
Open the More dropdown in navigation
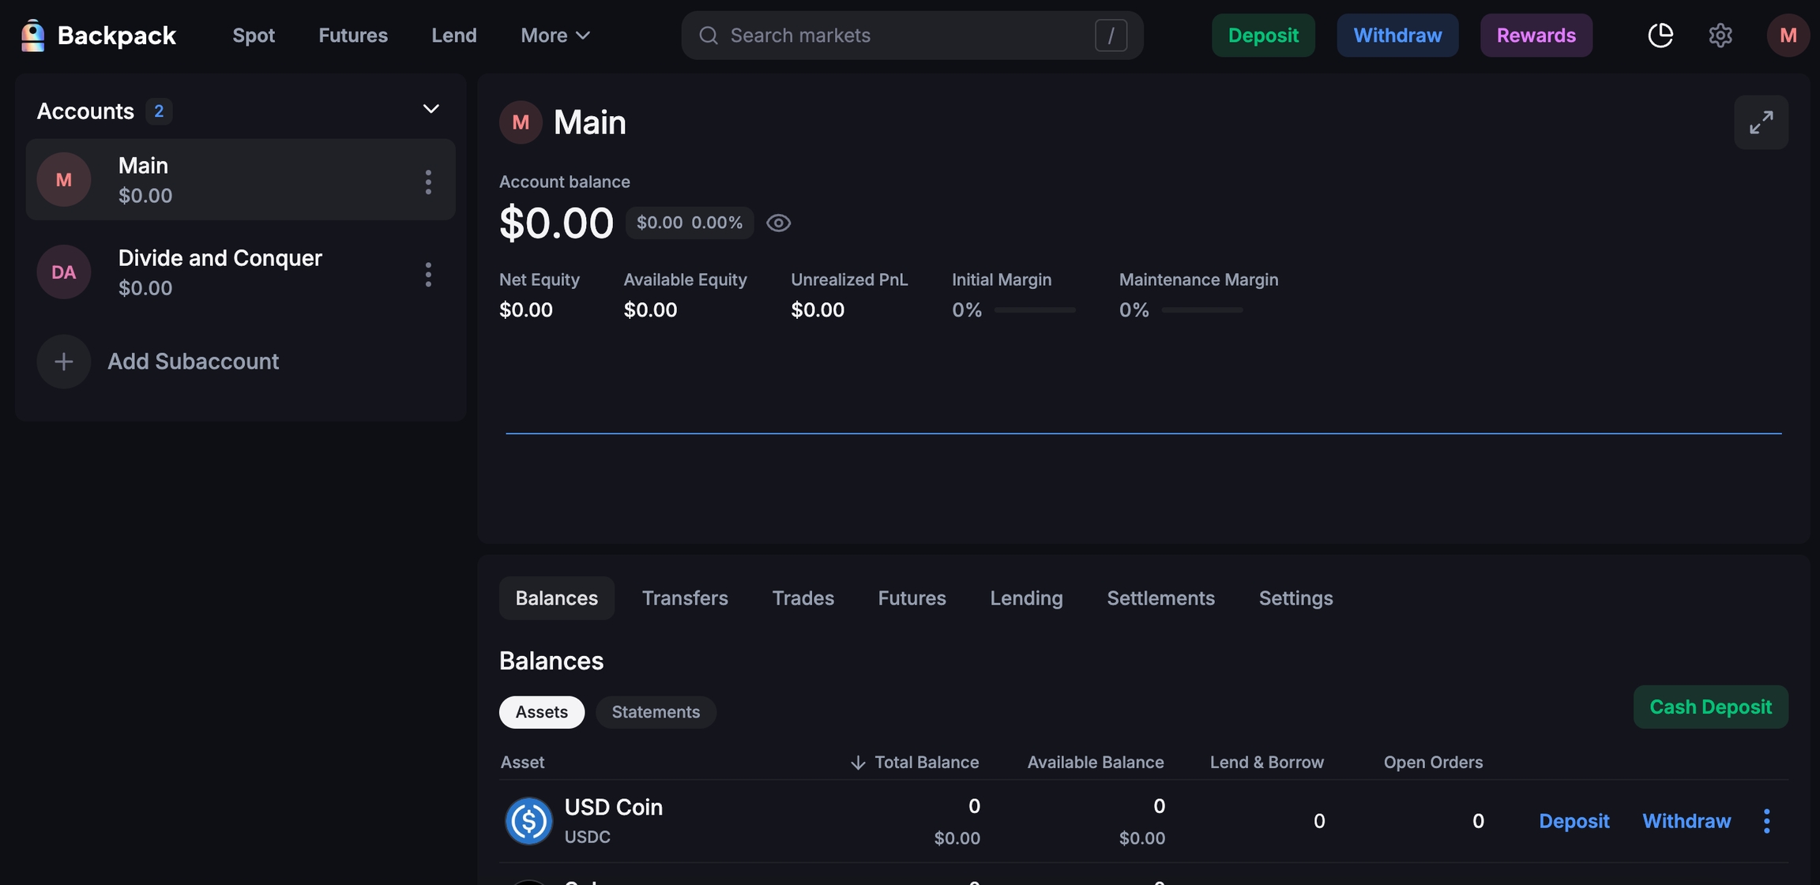click(555, 36)
